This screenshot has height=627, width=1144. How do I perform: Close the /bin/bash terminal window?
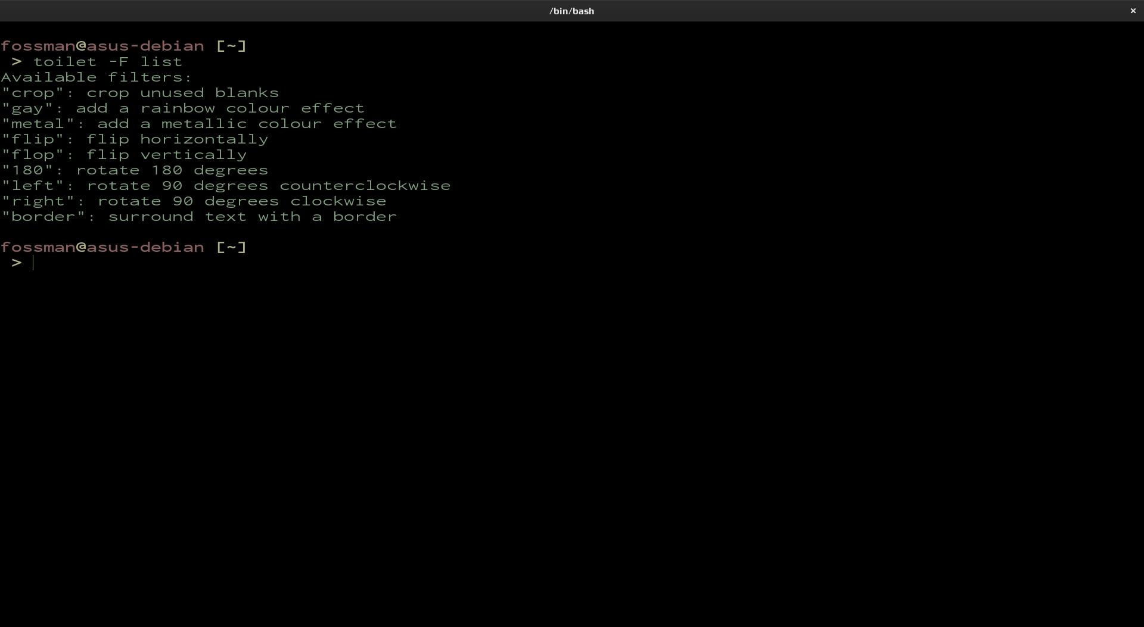(1133, 11)
